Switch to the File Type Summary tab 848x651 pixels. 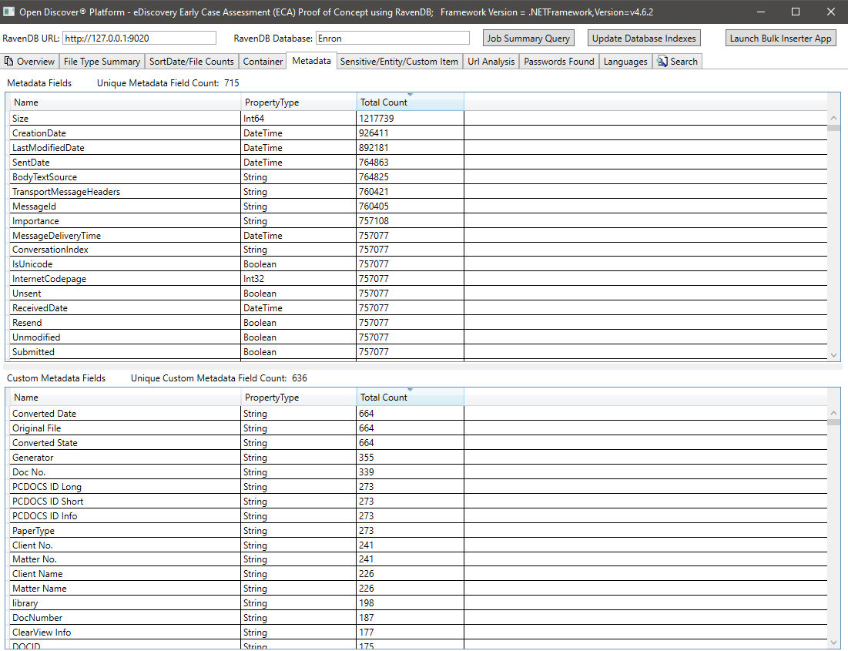click(x=102, y=62)
